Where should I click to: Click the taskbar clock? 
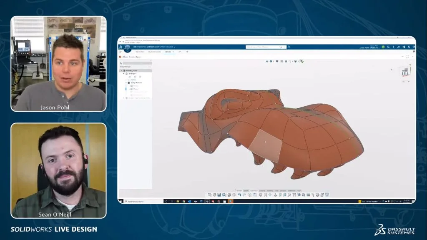(406, 201)
